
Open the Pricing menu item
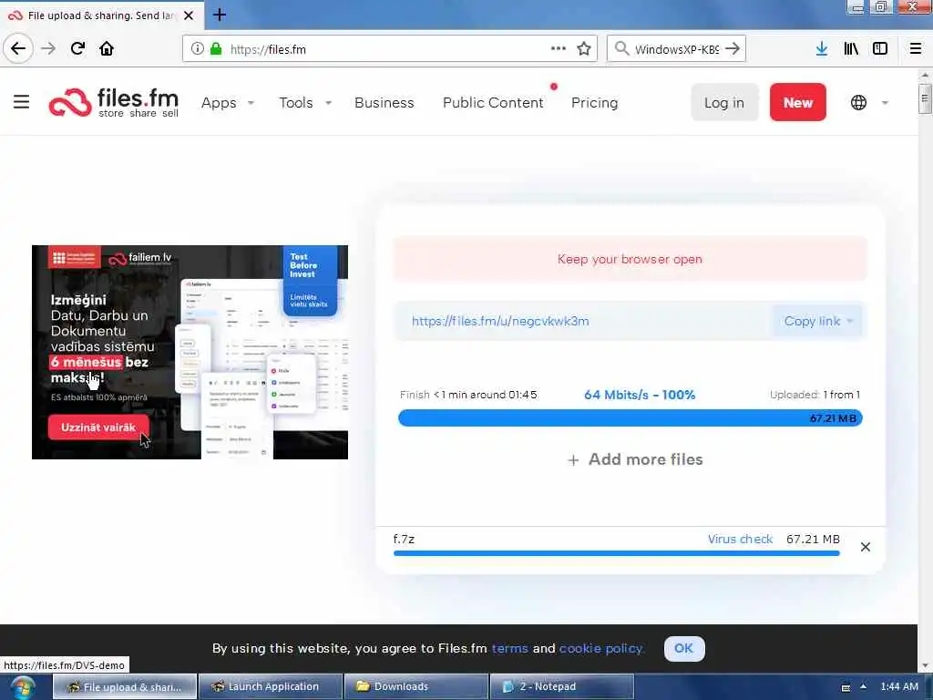pos(594,102)
